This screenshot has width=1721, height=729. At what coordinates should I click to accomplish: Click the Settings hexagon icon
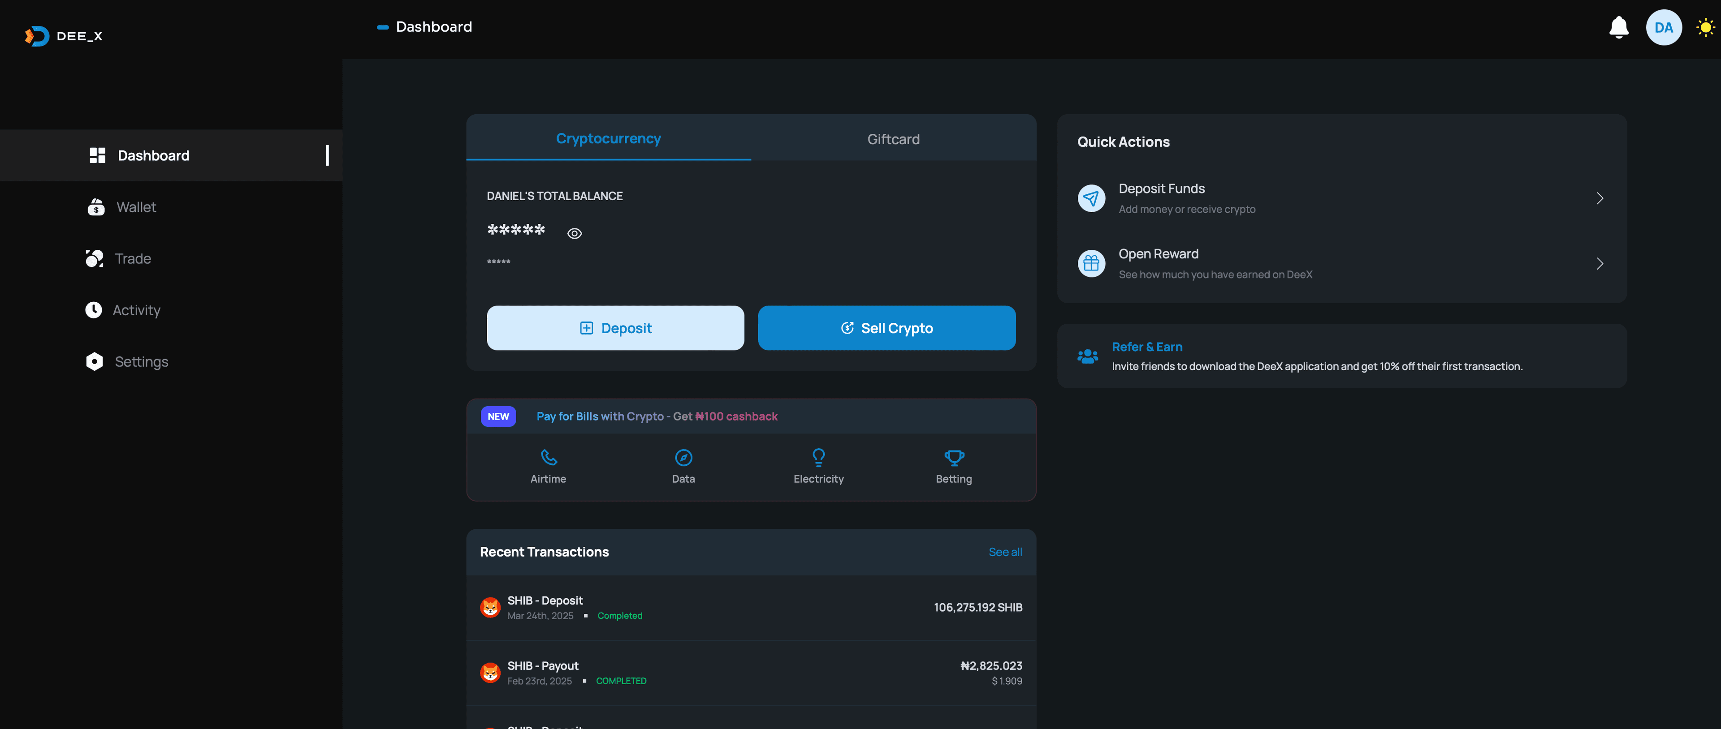pyautogui.click(x=94, y=361)
